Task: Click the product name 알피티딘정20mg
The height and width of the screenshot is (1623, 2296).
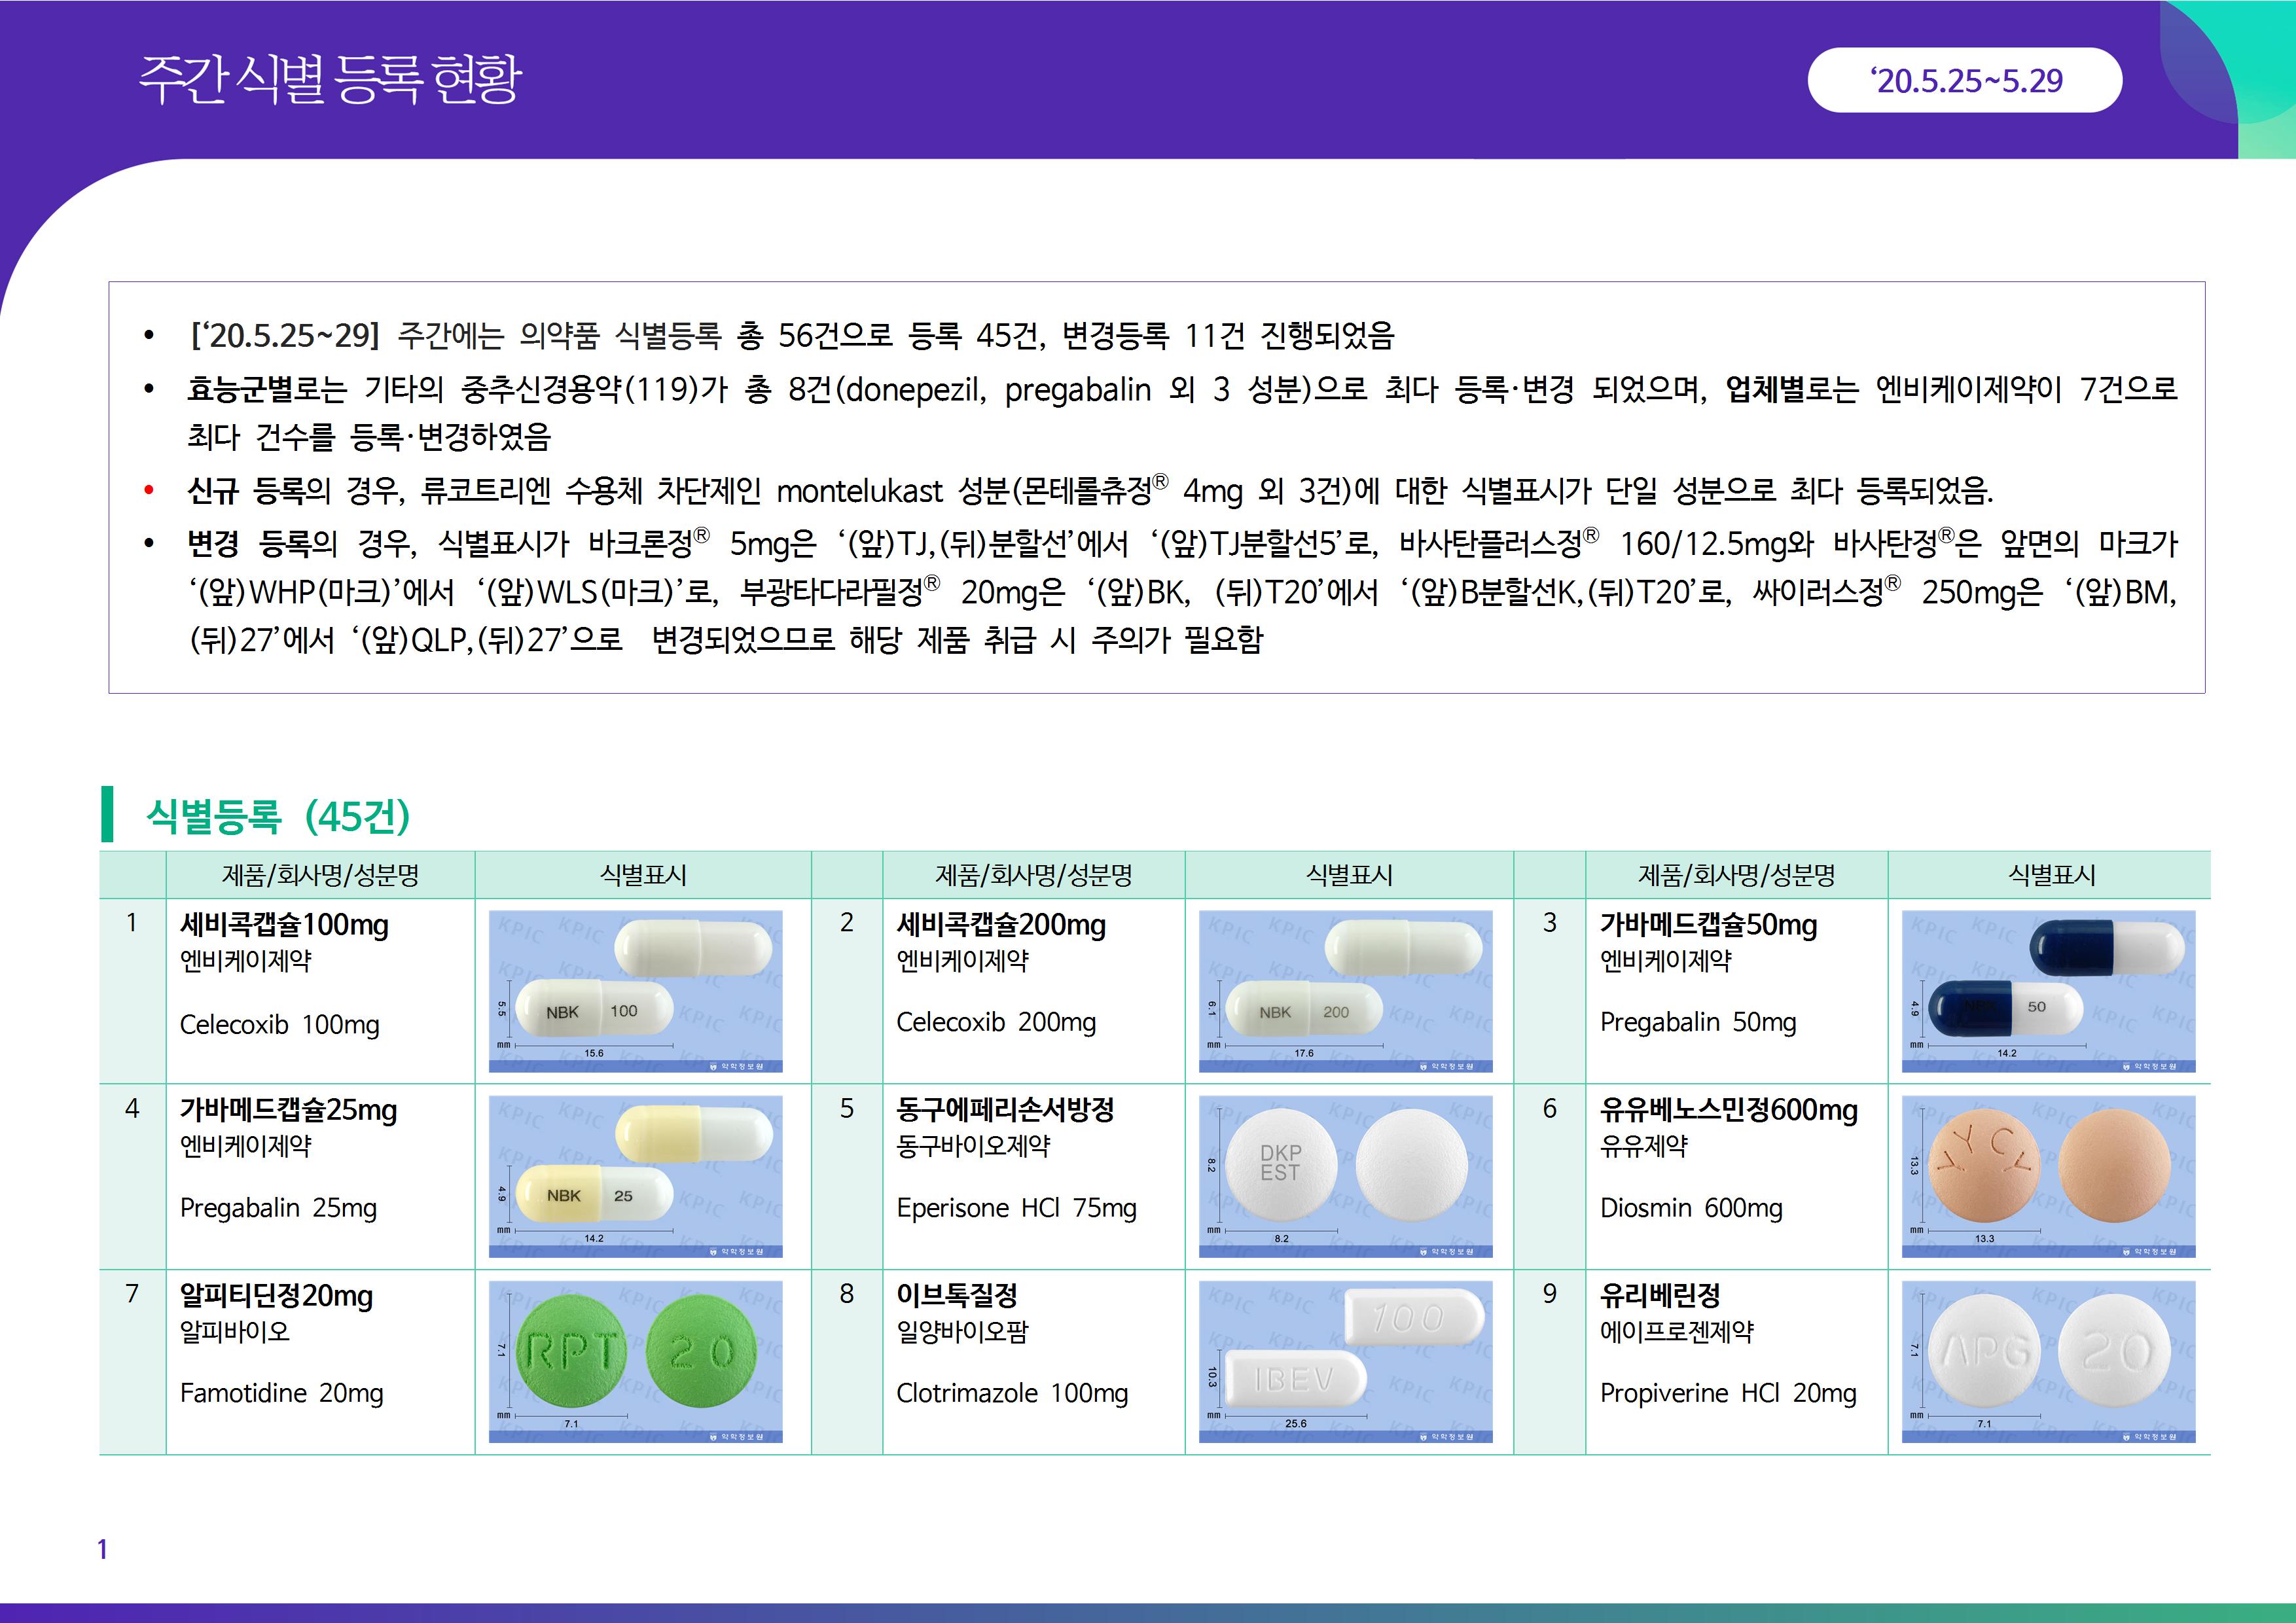Action: point(276,1296)
